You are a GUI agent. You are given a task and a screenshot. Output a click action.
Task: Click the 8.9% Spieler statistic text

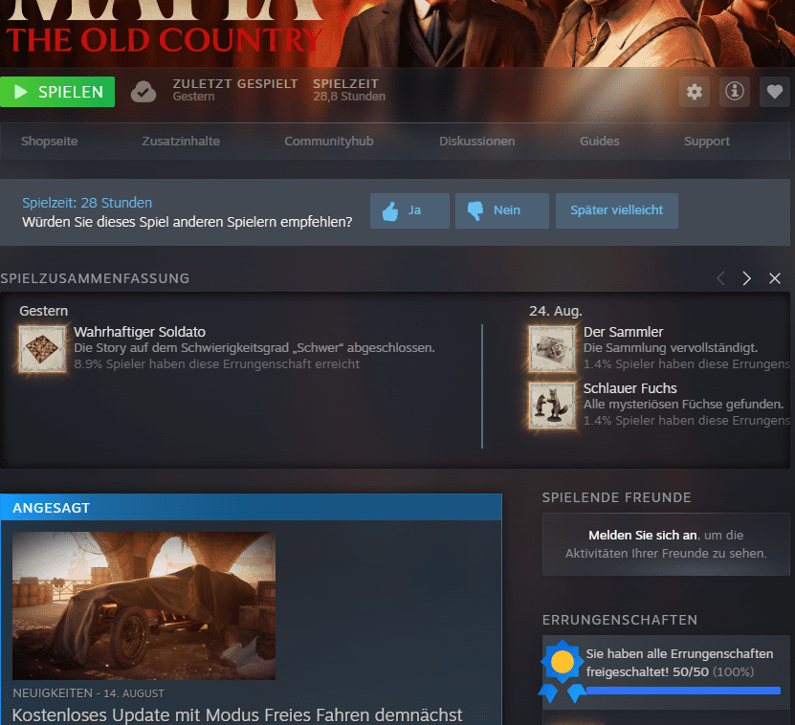point(217,364)
